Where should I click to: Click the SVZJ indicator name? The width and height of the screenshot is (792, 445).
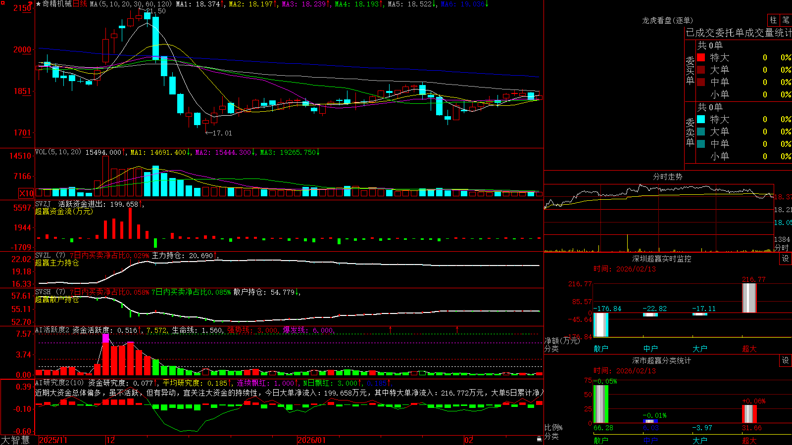(x=43, y=204)
